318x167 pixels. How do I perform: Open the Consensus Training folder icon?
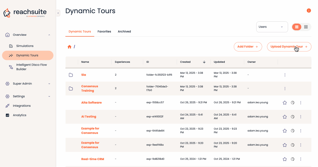[71, 89]
